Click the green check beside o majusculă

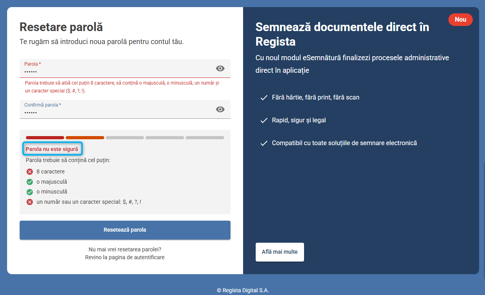(30, 182)
